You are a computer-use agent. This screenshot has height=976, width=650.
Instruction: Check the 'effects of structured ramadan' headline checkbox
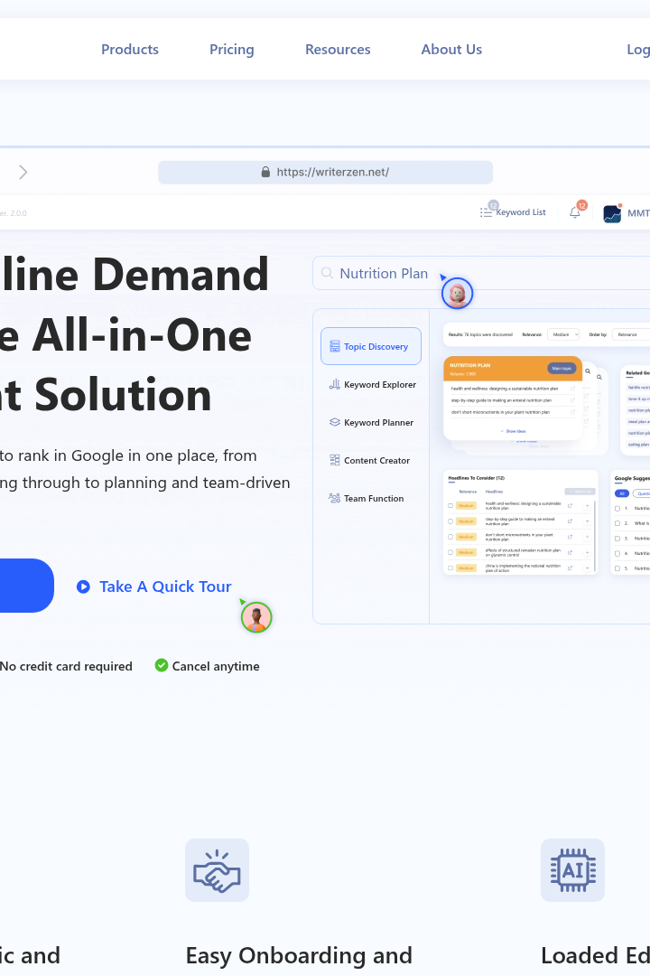coord(450,552)
